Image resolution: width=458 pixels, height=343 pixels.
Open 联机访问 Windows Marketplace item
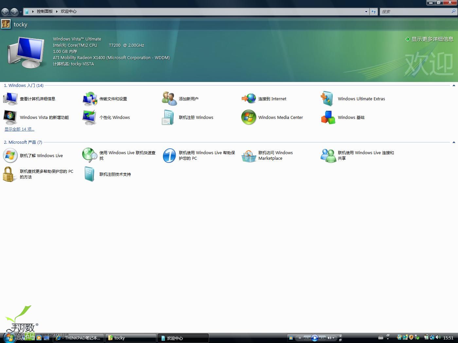pyautogui.click(x=267, y=155)
